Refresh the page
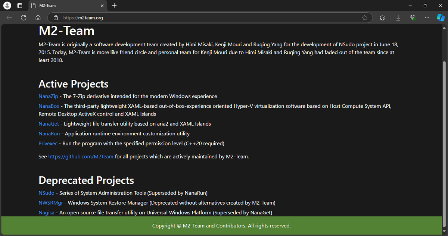Viewport: 448px width, 236px height. (x=24, y=18)
